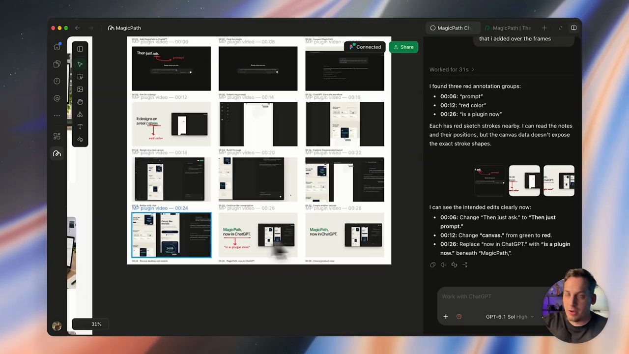Go back with the left arrow
629x354 pixels.
coord(77,28)
